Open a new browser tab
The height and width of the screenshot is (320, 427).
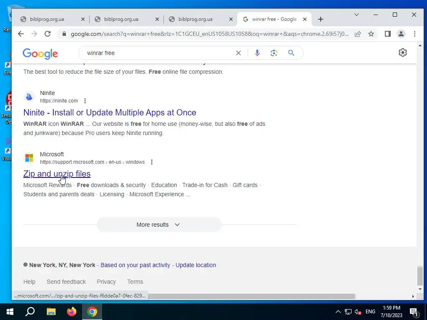coord(321,19)
